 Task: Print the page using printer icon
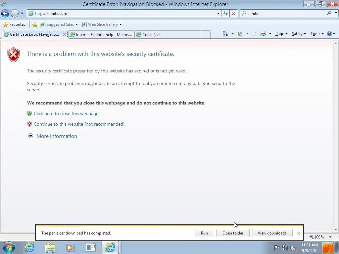pos(263,34)
